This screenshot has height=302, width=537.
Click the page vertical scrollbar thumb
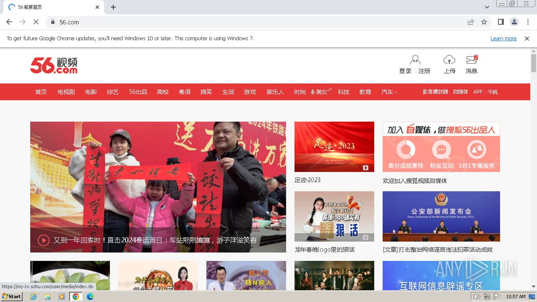(534, 63)
